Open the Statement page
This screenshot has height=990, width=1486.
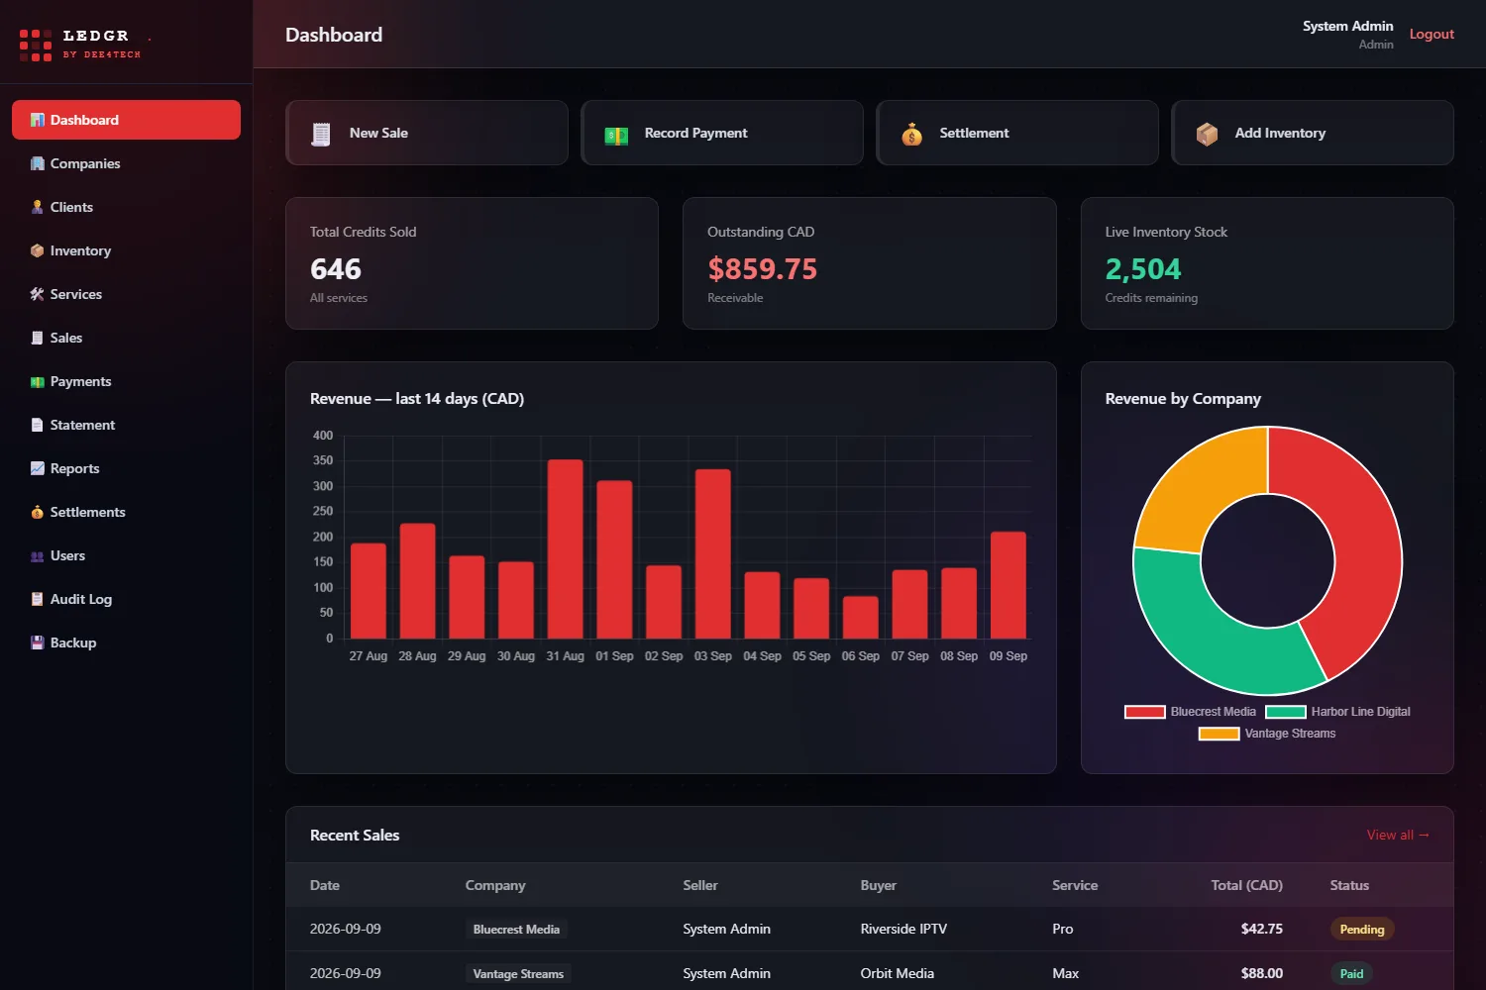pos(126,425)
